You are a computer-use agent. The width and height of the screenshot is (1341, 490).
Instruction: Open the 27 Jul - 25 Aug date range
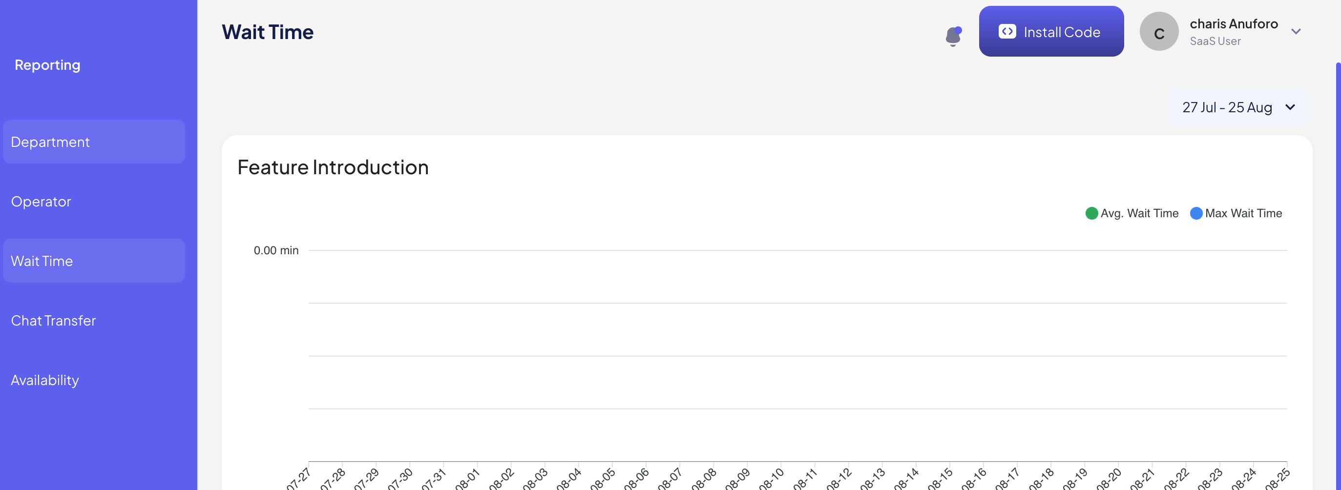(1227, 107)
